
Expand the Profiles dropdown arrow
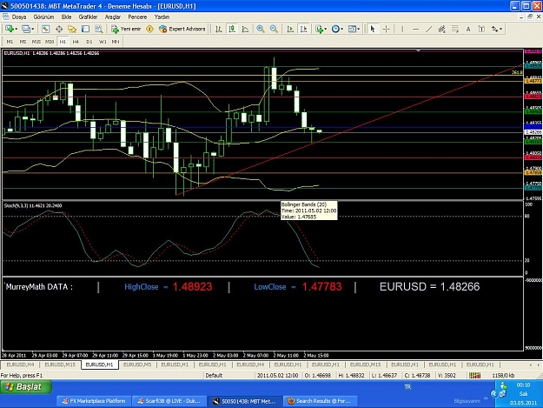tap(32, 29)
